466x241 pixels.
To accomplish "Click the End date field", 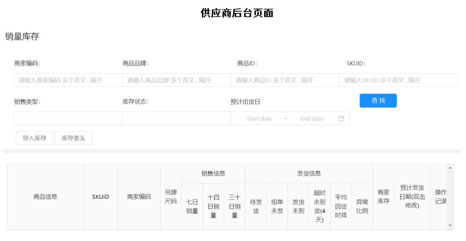I will pos(312,119).
